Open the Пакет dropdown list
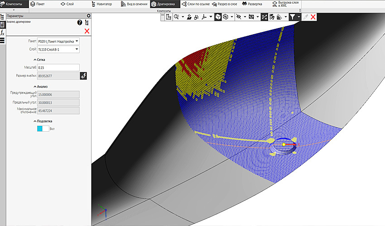385x226 pixels. point(77,41)
